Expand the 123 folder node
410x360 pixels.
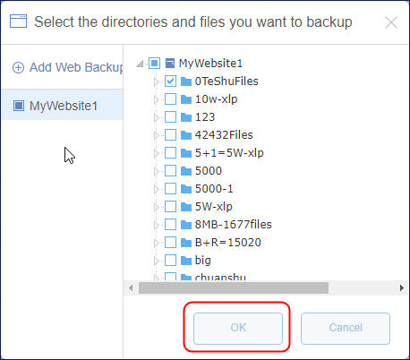(156, 117)
